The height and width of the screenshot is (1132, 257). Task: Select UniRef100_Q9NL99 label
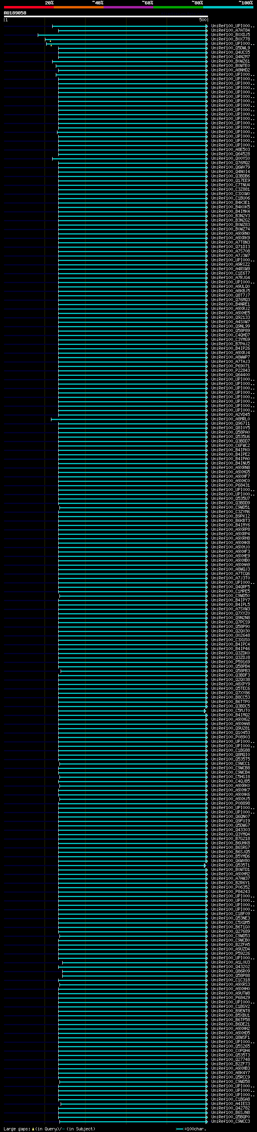click(x=230, y=326)
